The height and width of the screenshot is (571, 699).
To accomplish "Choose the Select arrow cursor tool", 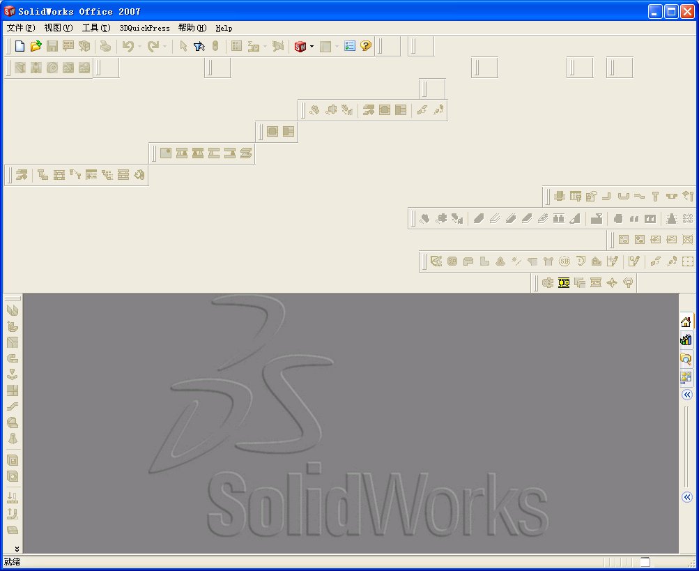I will click(183, 46).
